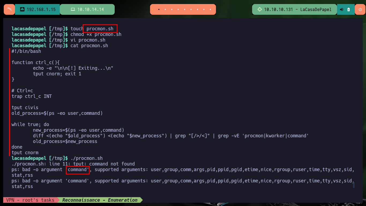Click the "old_process=$(ps -eo user,command)" line
366x206 pixels.
point(57,113)
